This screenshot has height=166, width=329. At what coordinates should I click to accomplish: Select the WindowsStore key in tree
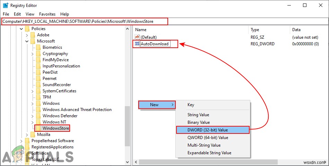click(x=56, y=128)
